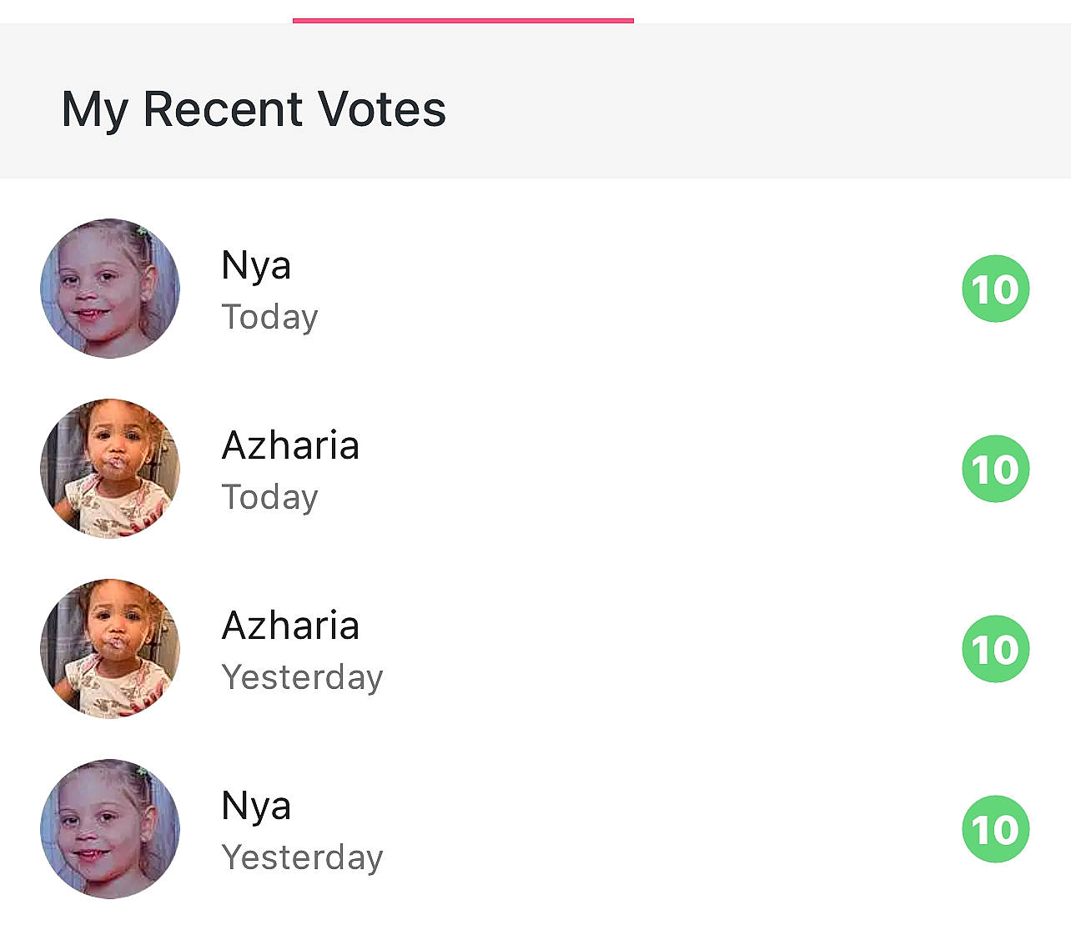The height and width of the screenshot is (925, 1071).
Task: Tap Azharia's profile photo voted Today
Action: click(x=110, y=469)
